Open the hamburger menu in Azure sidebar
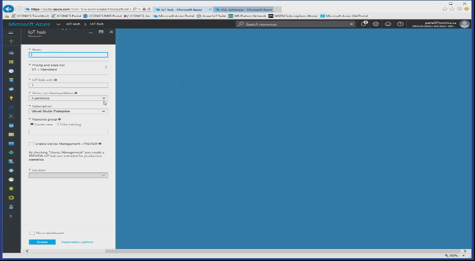Image resolution: width=475 pixels, height=261 pixels. coord(11,33)
